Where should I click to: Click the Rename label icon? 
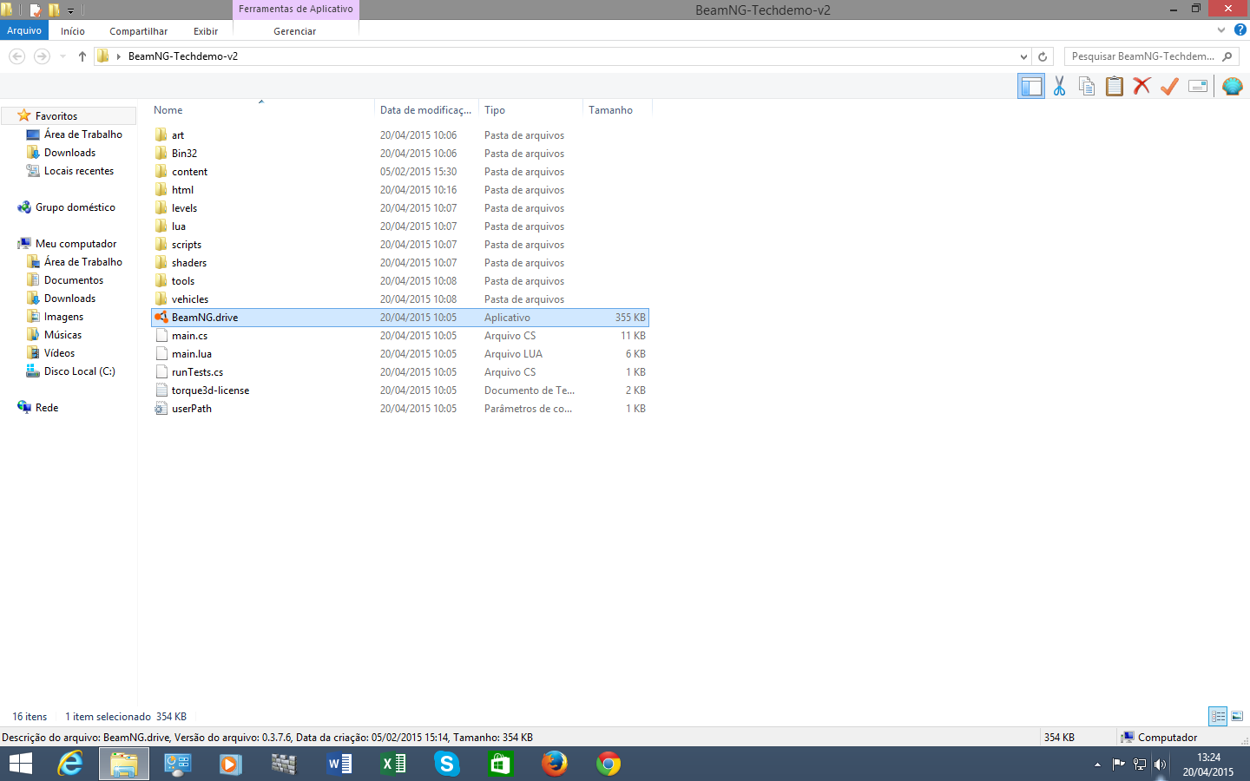point(1198,86)
